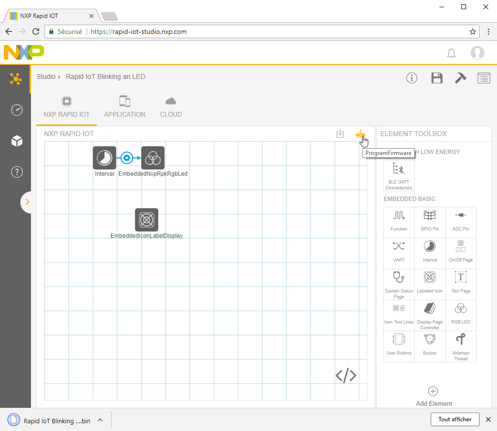Select the Buzzer element in toolbox
This screenshot has width=497, height=431.
pos(430,346)
